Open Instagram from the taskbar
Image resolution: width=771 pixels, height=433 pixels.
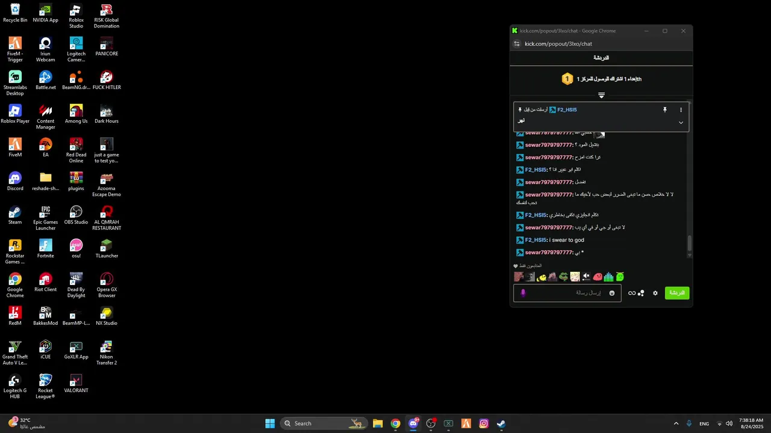(484, 423)
